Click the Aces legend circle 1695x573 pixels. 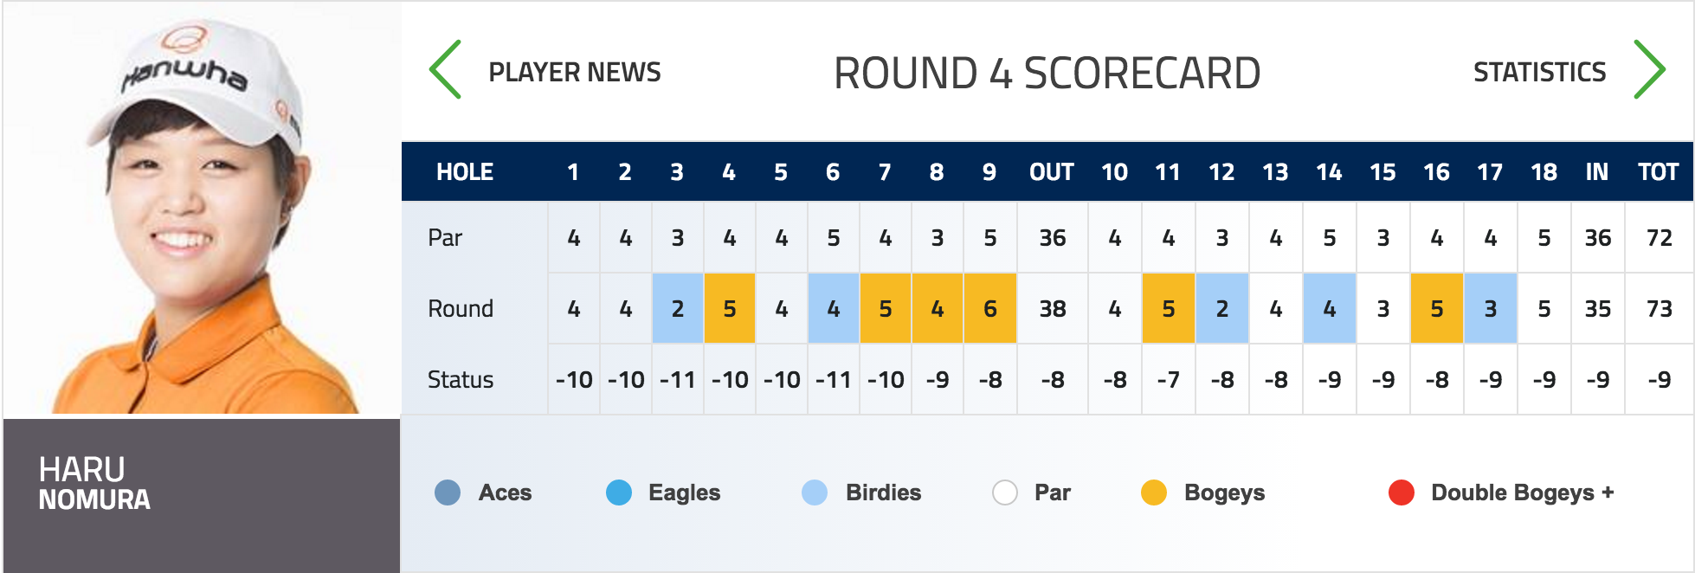pyautogui.click(x=448, y=493)
